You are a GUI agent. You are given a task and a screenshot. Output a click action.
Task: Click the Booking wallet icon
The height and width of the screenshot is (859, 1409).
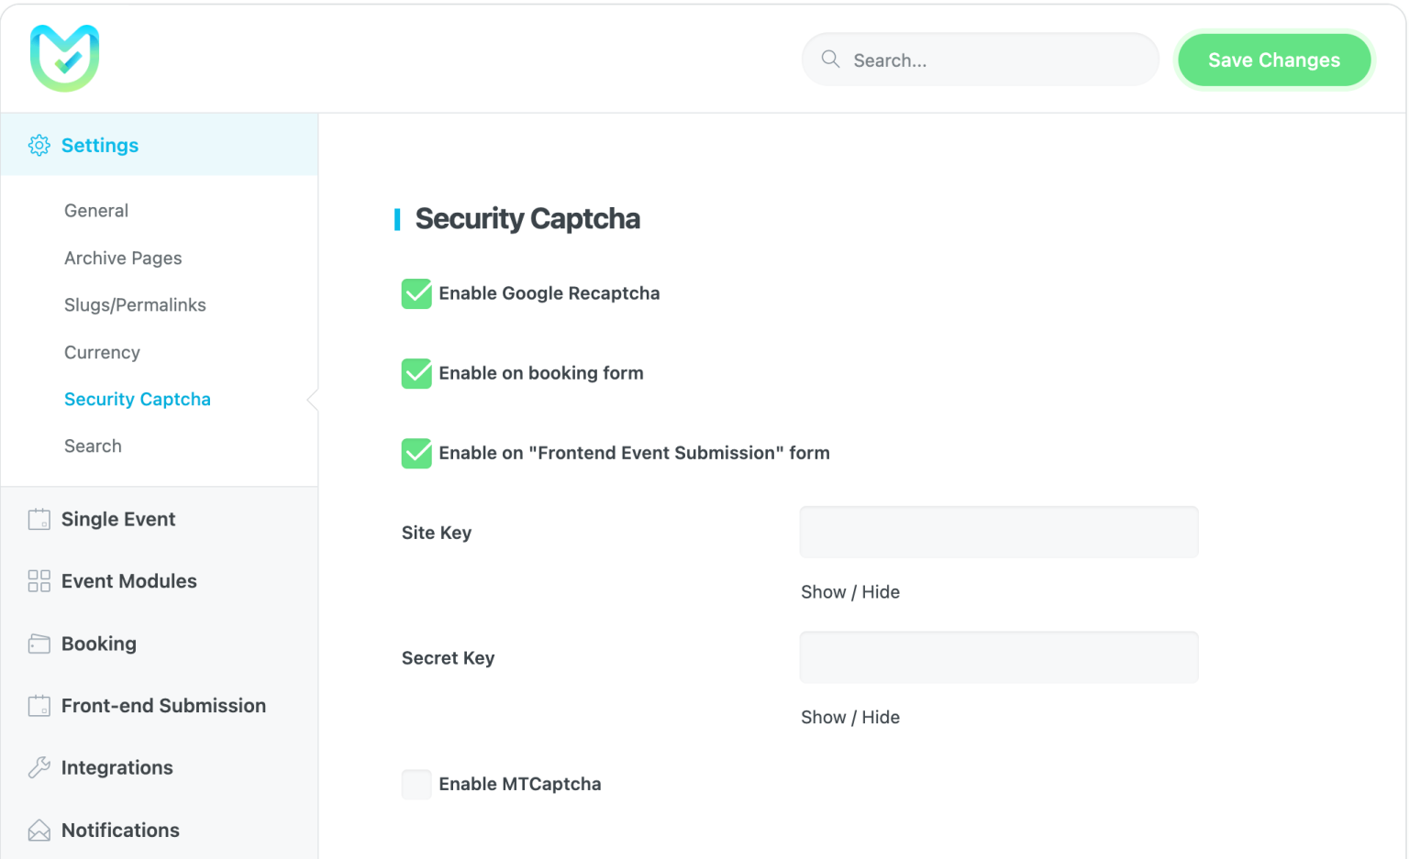(39, 644)
